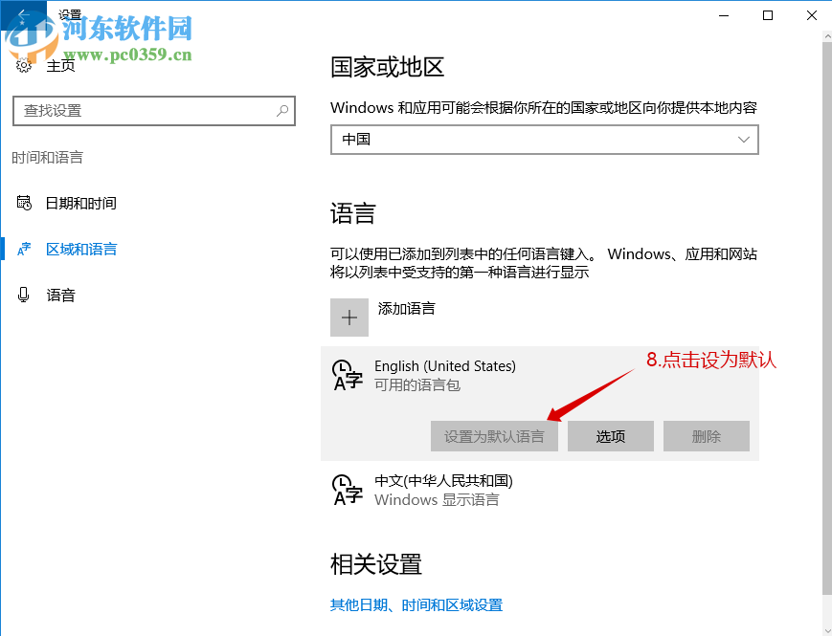Click the 设置为默认语言 button
This screenshot has width=832, height=636.
[x=494, y=436]
